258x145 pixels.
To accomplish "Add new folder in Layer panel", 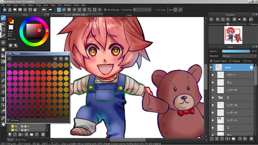I will tap(233, 139).
